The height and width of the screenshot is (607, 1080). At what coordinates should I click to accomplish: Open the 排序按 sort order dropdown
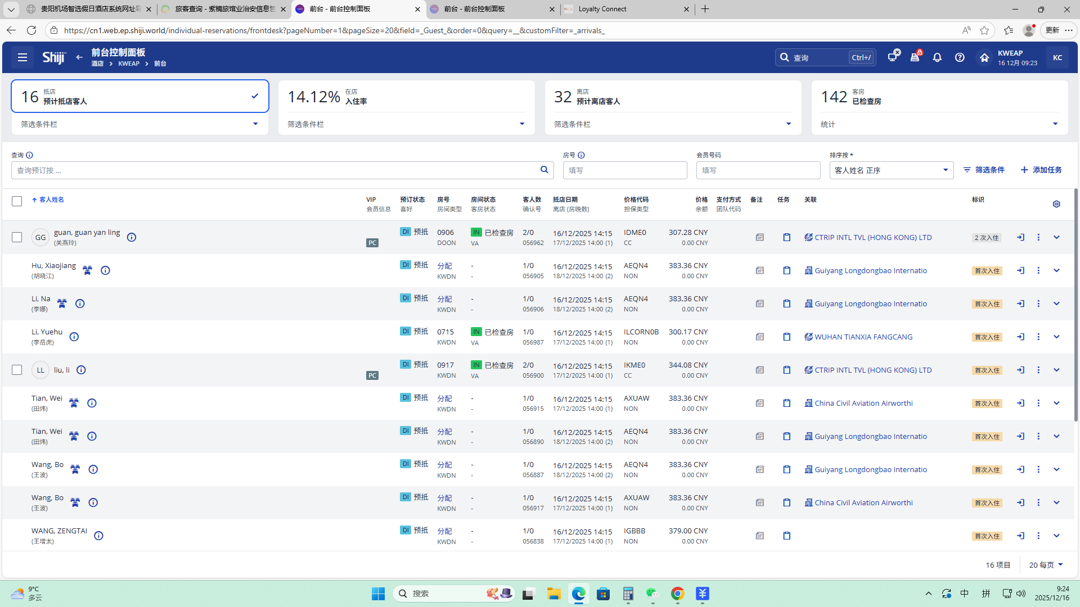891,170
